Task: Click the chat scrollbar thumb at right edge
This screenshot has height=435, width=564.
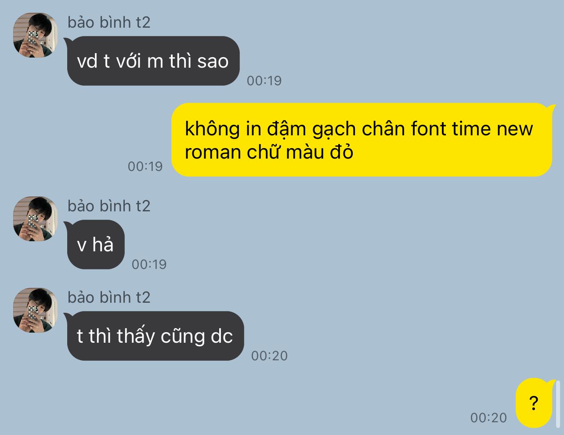Action: point(558,404)
